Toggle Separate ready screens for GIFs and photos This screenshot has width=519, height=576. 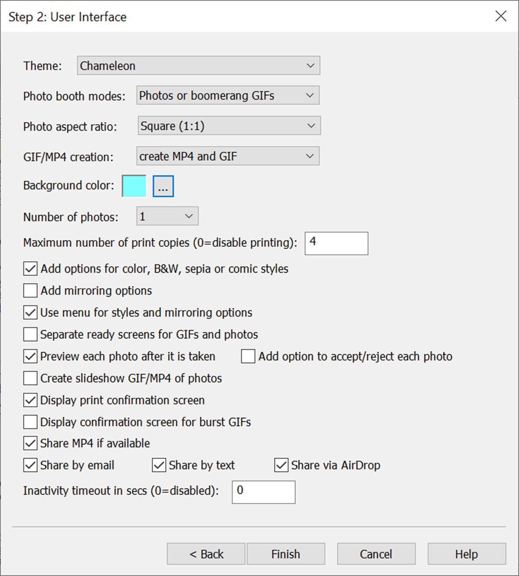pyautogui.click(x=30, y=334)
